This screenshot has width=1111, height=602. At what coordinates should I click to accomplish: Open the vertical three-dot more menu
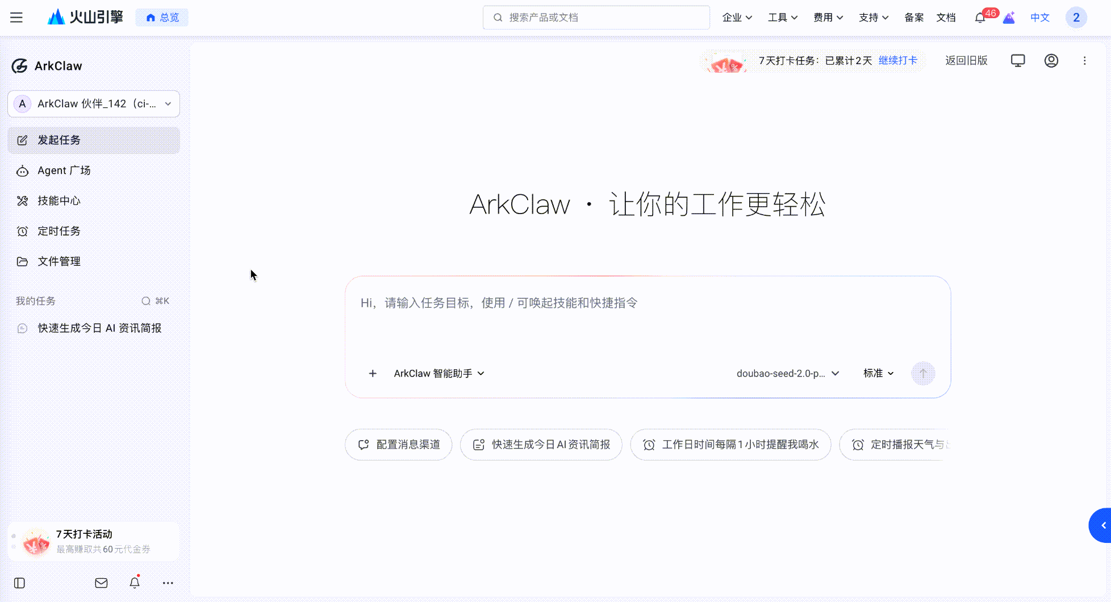coord(1084,61)
